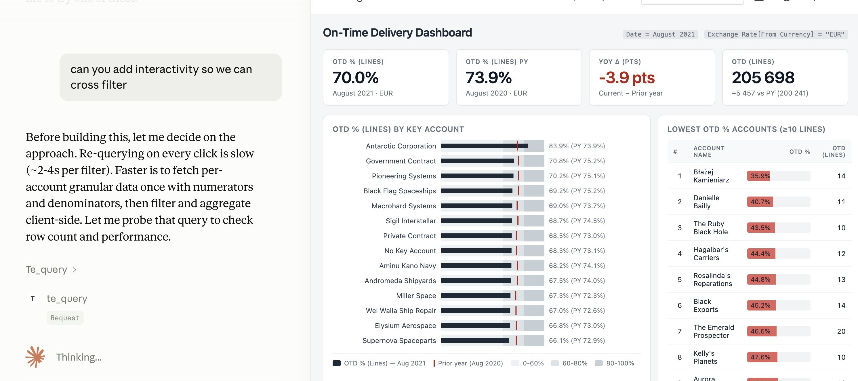858x381 pixels.
Task: Toggle the 80-100% legend swatch
Action: [x=598, y=363]
